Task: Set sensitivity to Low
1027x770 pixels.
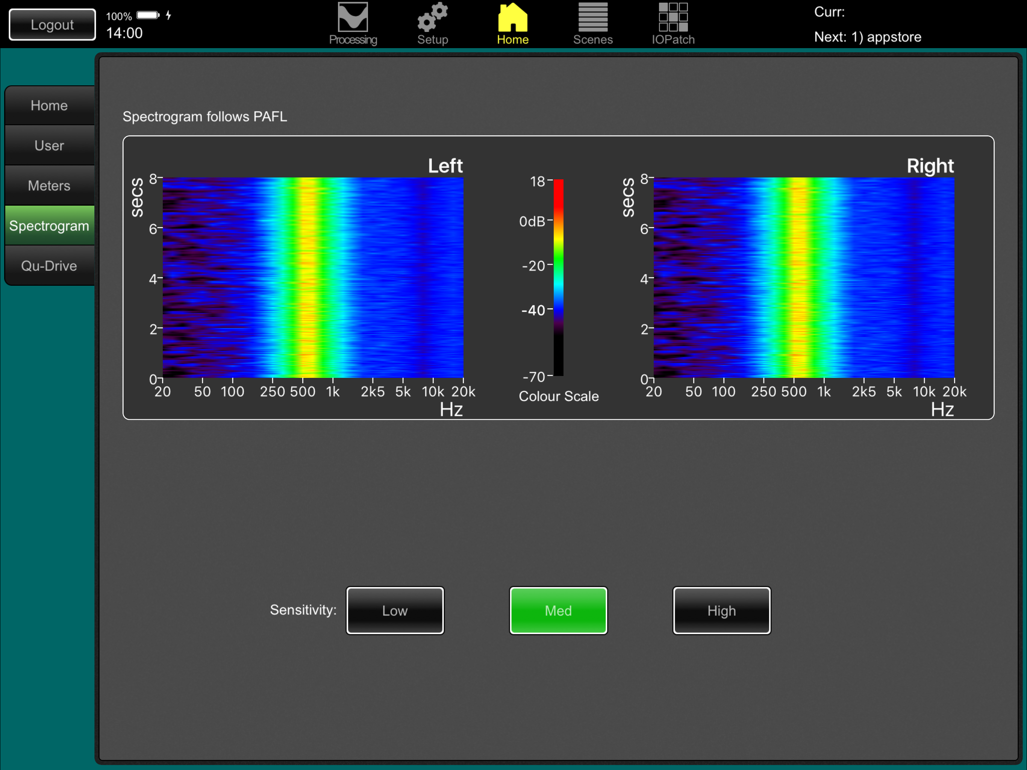Action: tap(395, 610)
